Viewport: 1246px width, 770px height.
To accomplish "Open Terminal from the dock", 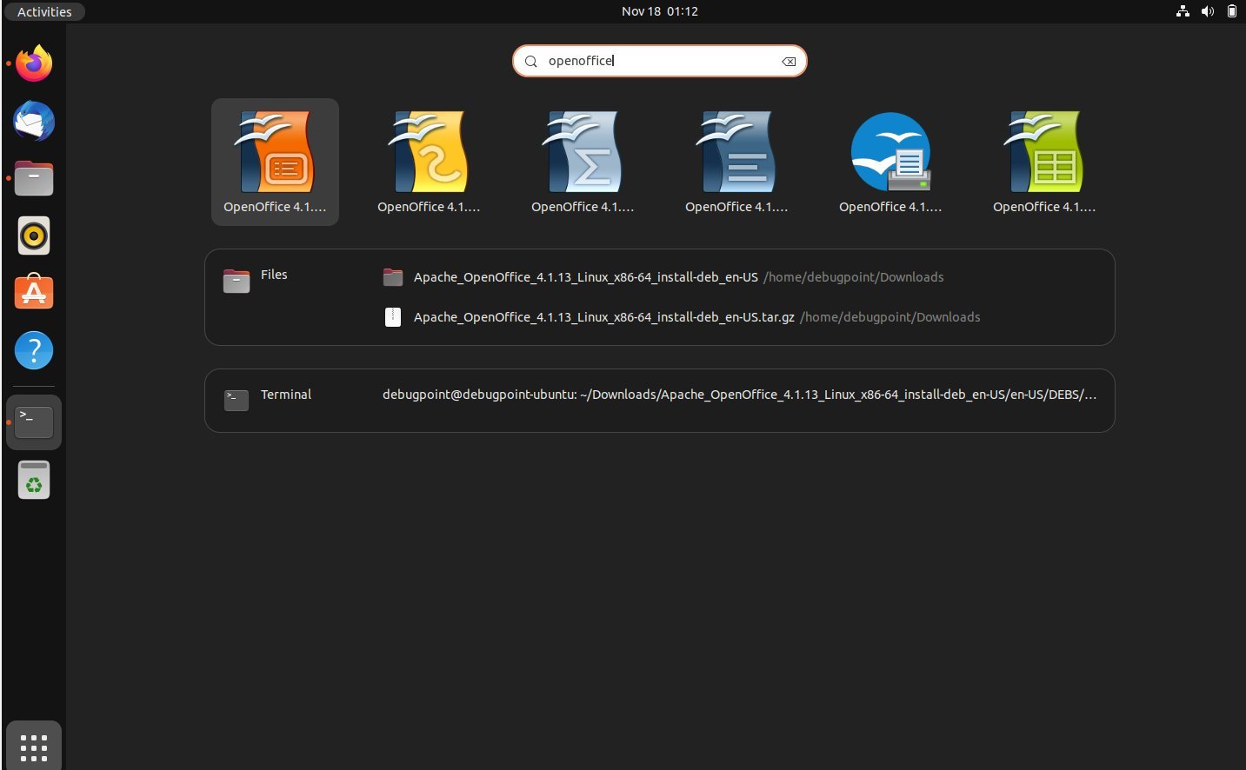I will tap(34, 422).
